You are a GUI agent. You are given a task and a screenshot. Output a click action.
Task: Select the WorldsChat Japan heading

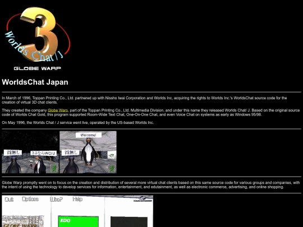(x=35, y=82)
